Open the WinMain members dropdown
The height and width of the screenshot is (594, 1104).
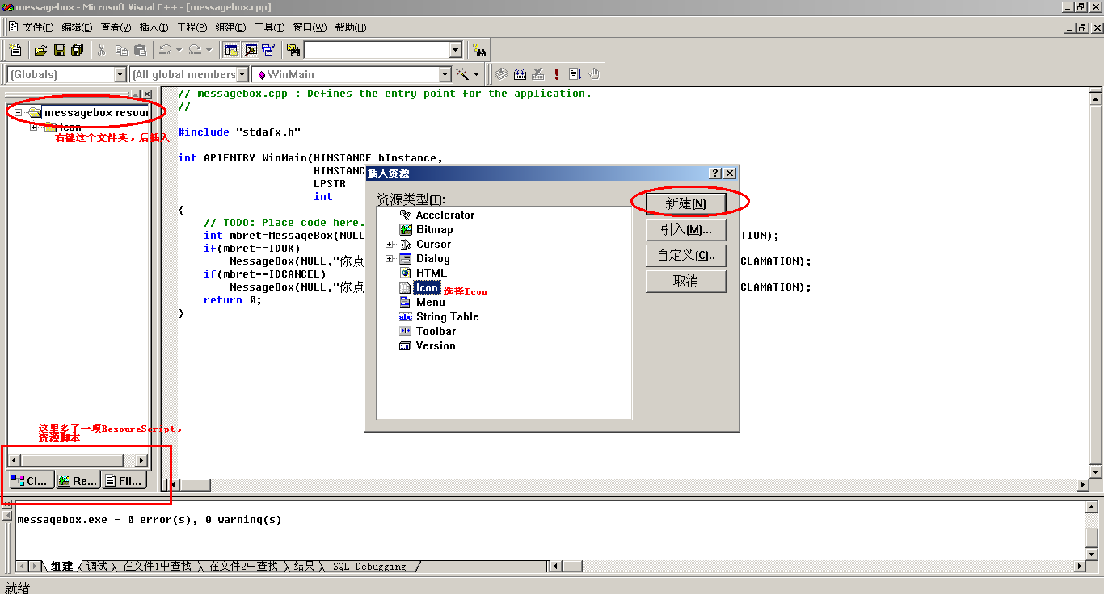[x=445, y=74]
